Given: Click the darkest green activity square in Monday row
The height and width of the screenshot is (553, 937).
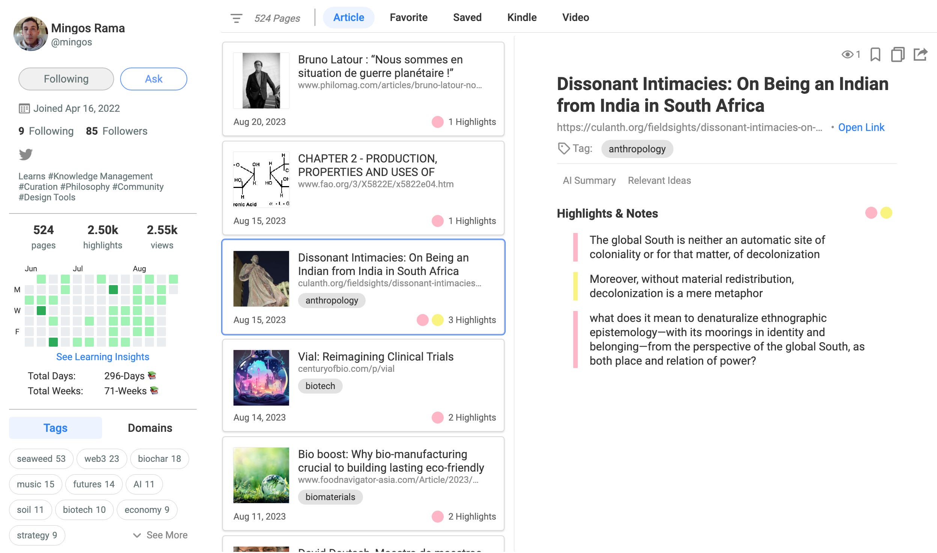Looking at the screenshot, I should [113, 290].
